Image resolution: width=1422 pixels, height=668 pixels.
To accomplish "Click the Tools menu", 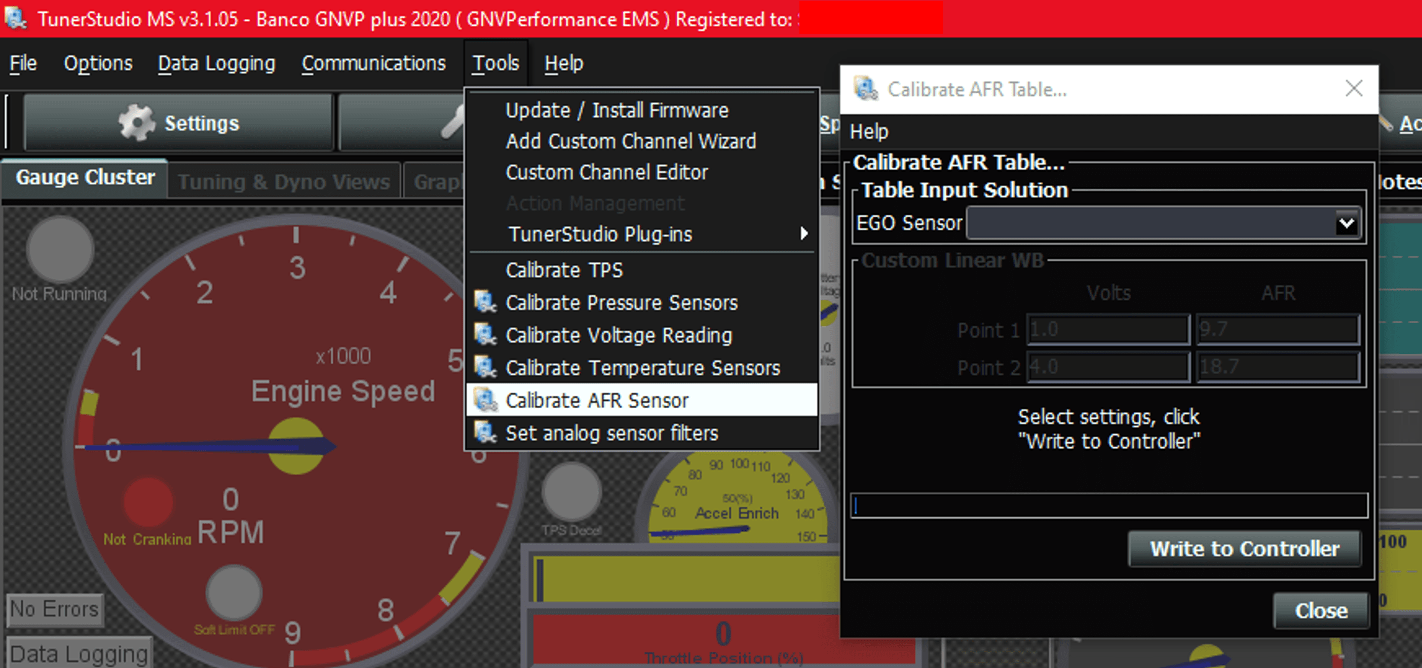I will pos(496,63).
